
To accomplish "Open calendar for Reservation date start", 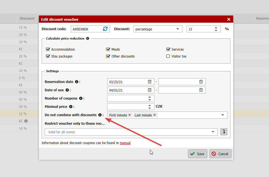I will coord(150,82).
